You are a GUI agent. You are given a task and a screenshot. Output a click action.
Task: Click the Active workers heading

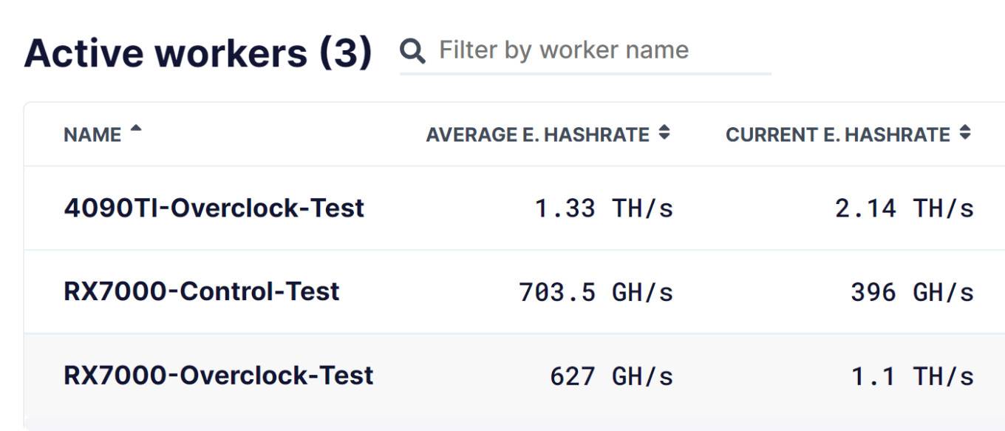[165, 53]
